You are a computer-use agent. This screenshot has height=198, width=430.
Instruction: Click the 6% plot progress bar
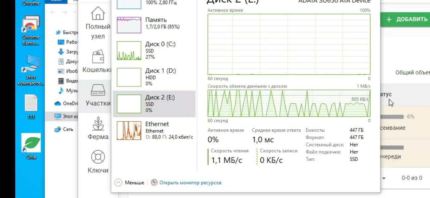pyautogui.click(x=392, y=117)
